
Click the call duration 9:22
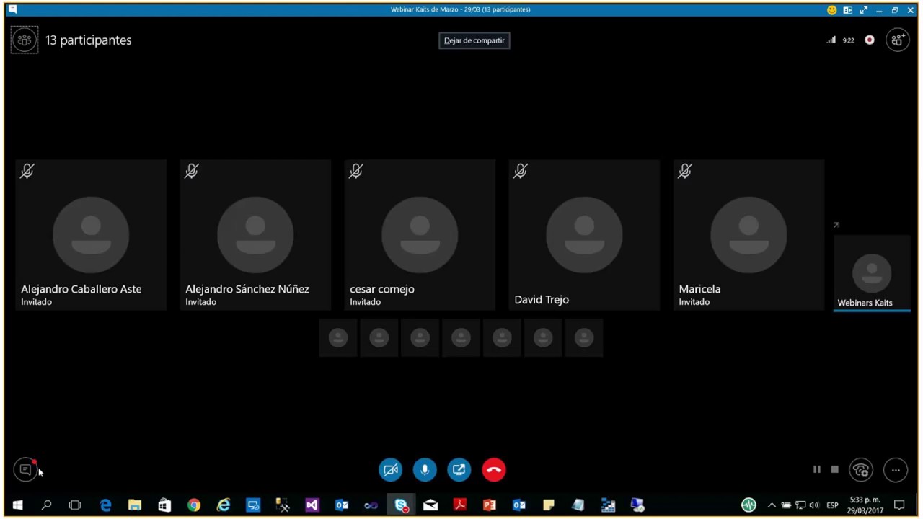tap(849, 40)
